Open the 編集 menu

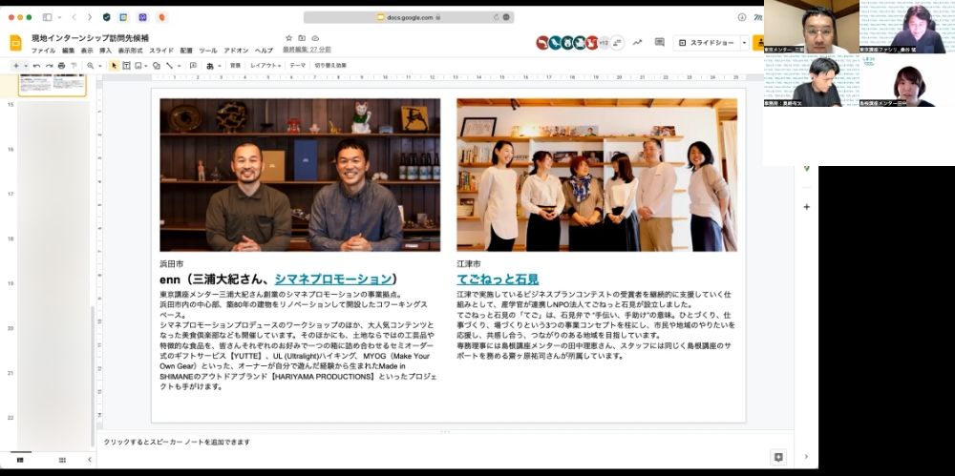[68, 51]
